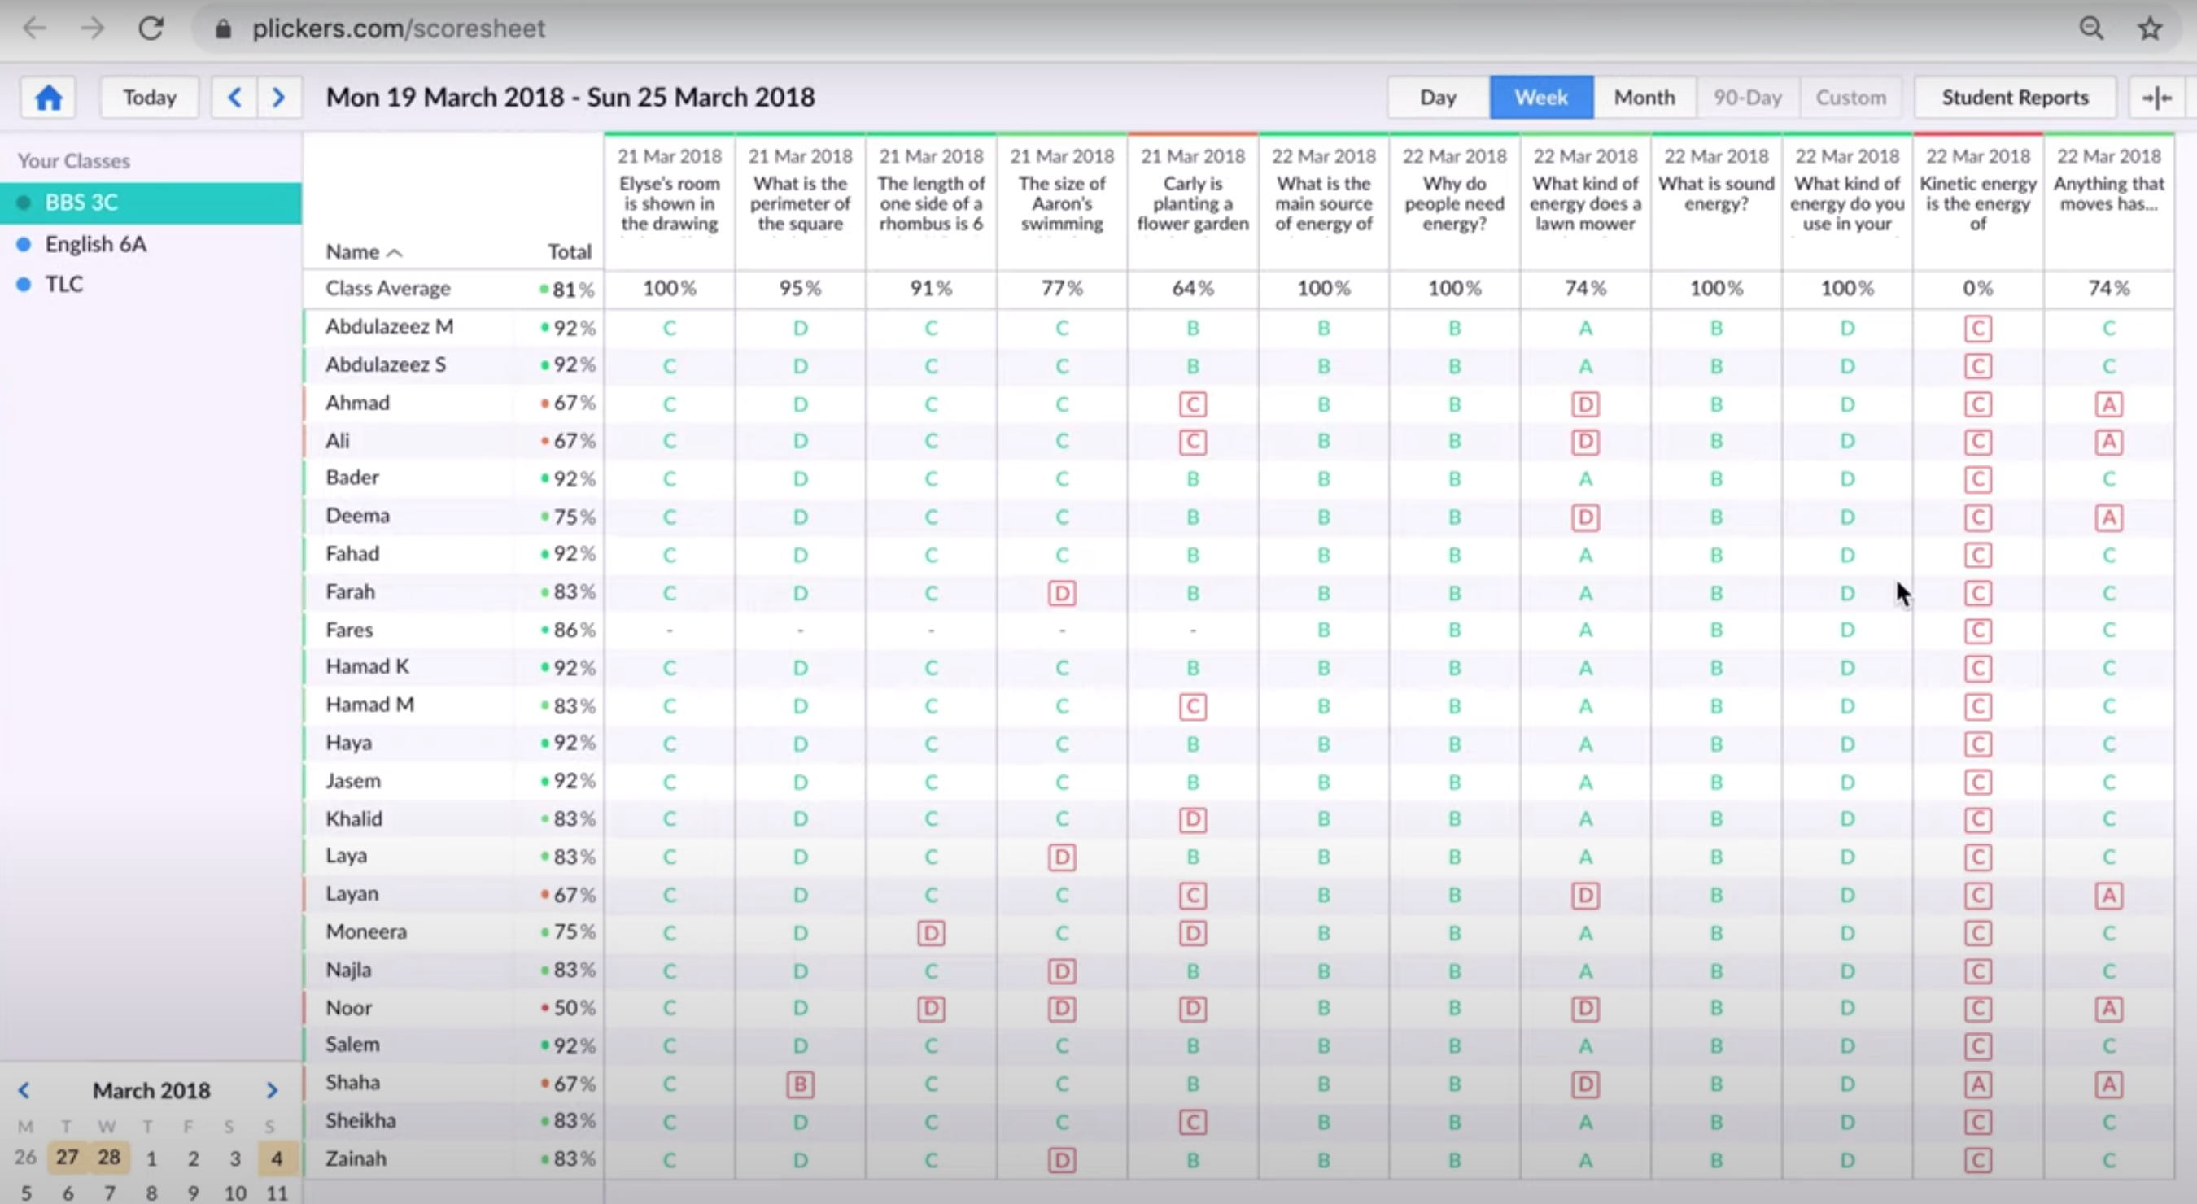Click the collapse columns icon
Image resolution: width=2197 pixels, height=1204 pixels.
tap(2156, 98)
